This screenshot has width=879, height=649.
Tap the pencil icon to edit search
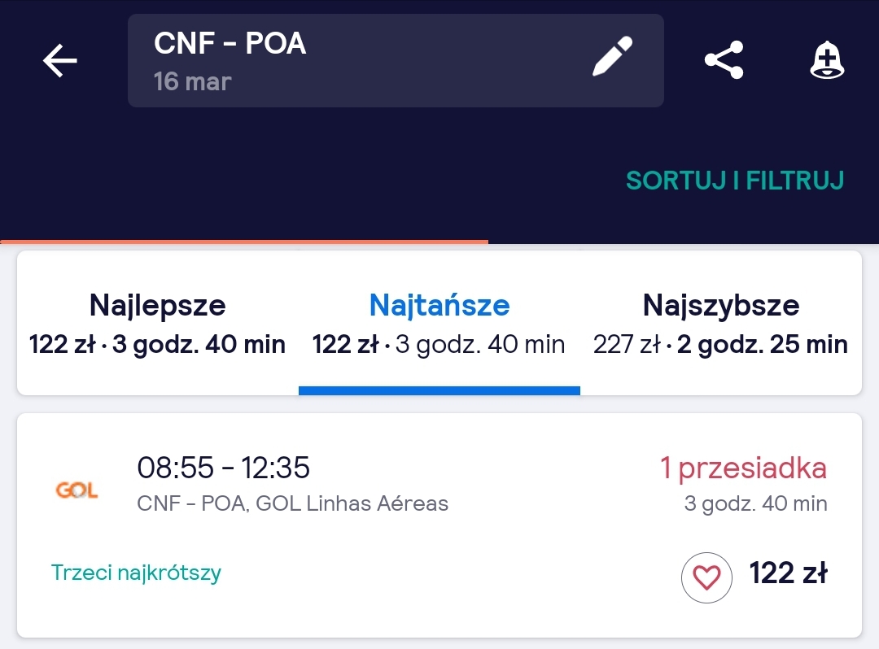pos(612,56)
